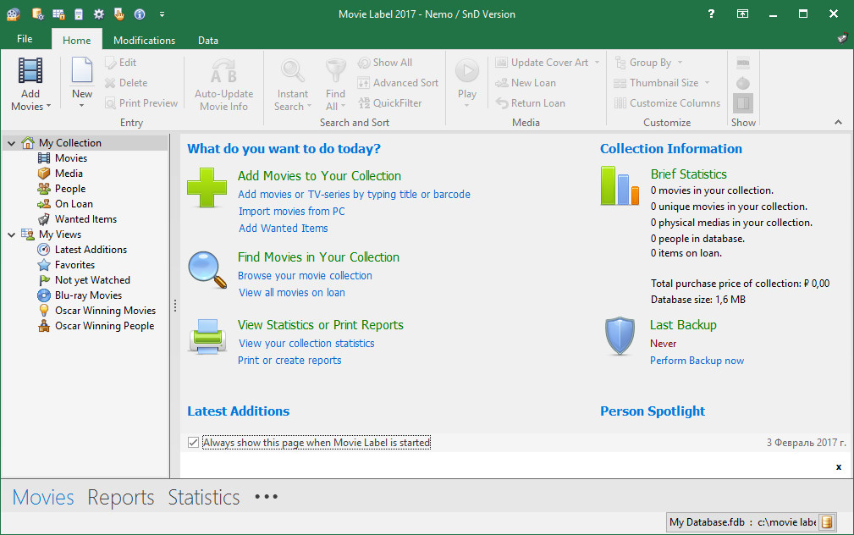Collapse the My Views tree node

click(12, 234)
